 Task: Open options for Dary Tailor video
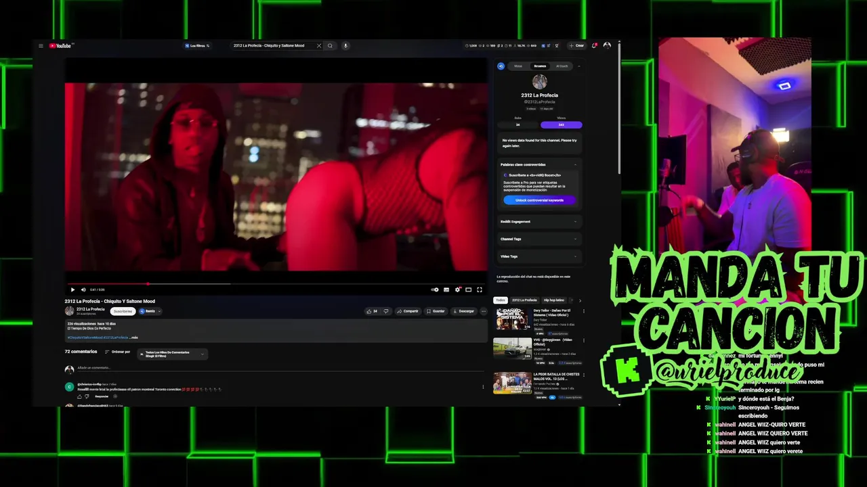pyautogui.click(x=584, y=311)
